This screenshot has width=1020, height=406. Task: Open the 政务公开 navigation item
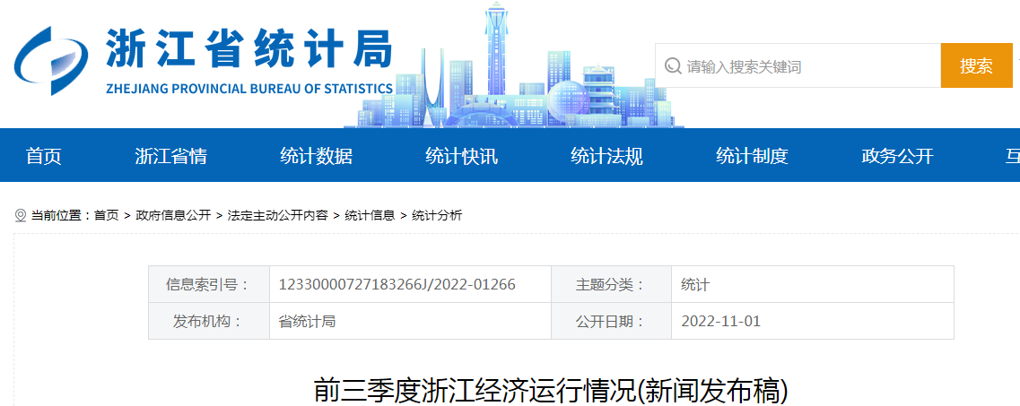tap(898, 156)
